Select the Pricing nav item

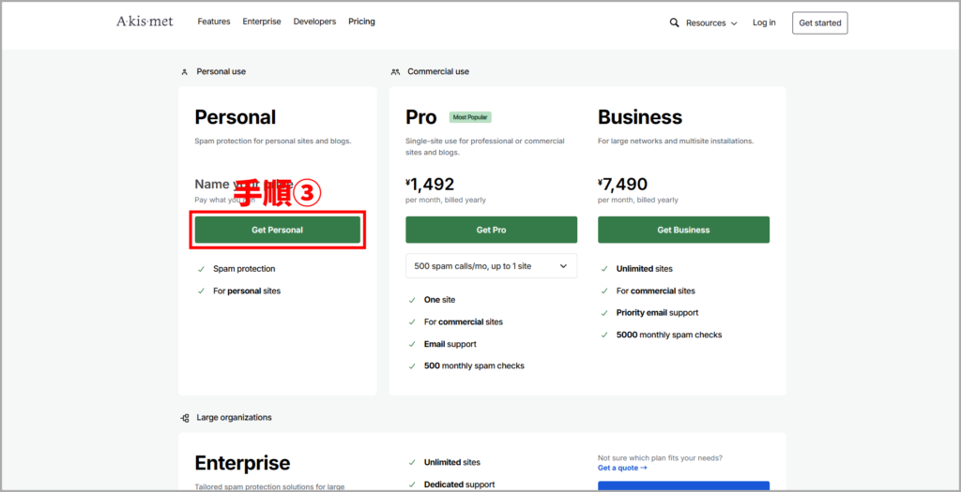361,22
